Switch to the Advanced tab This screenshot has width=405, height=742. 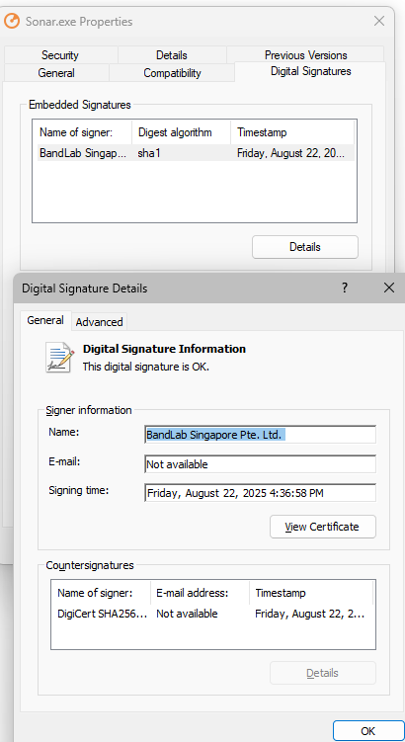100,322
